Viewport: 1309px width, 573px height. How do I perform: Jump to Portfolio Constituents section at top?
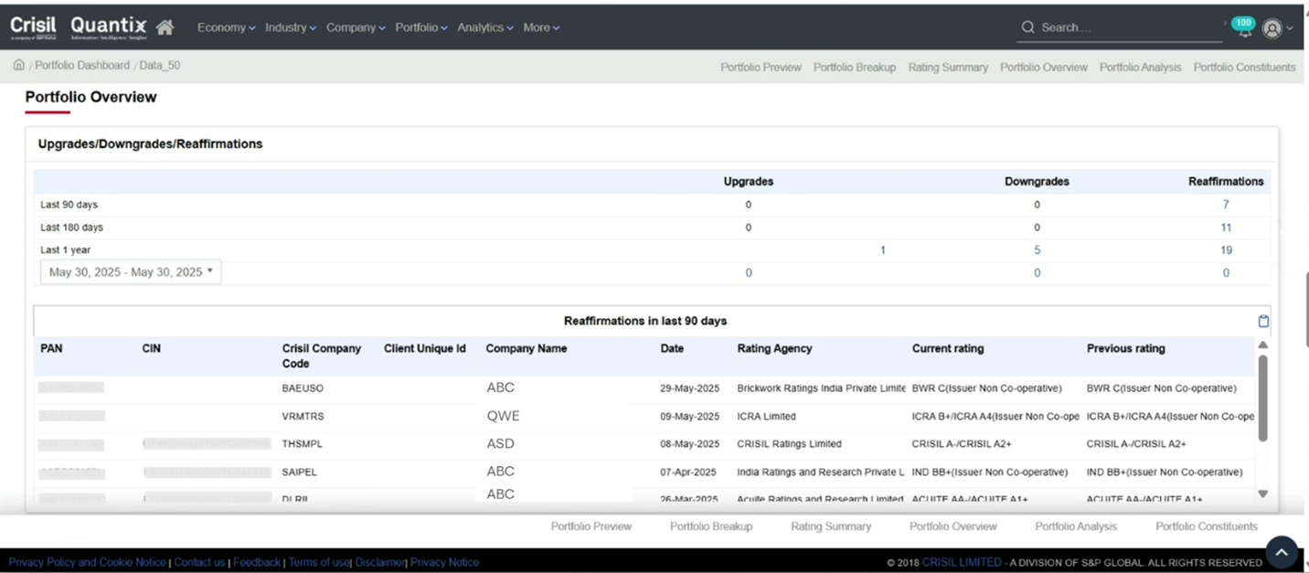(x=1244, y=68)
